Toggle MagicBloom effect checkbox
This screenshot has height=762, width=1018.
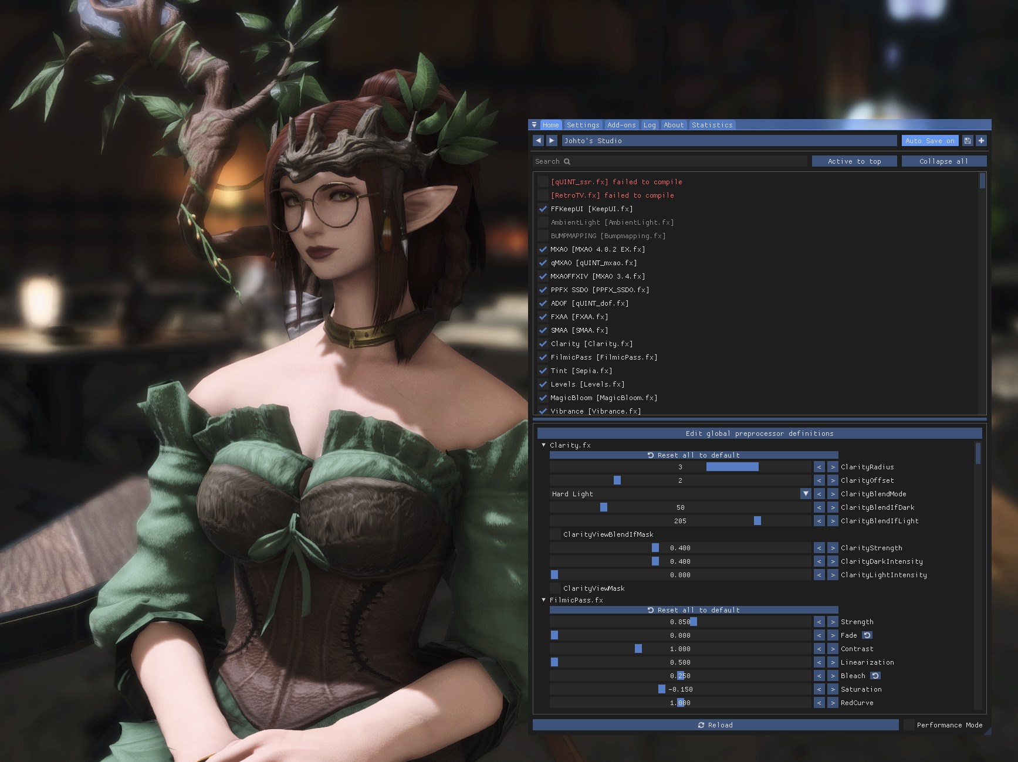543,398
